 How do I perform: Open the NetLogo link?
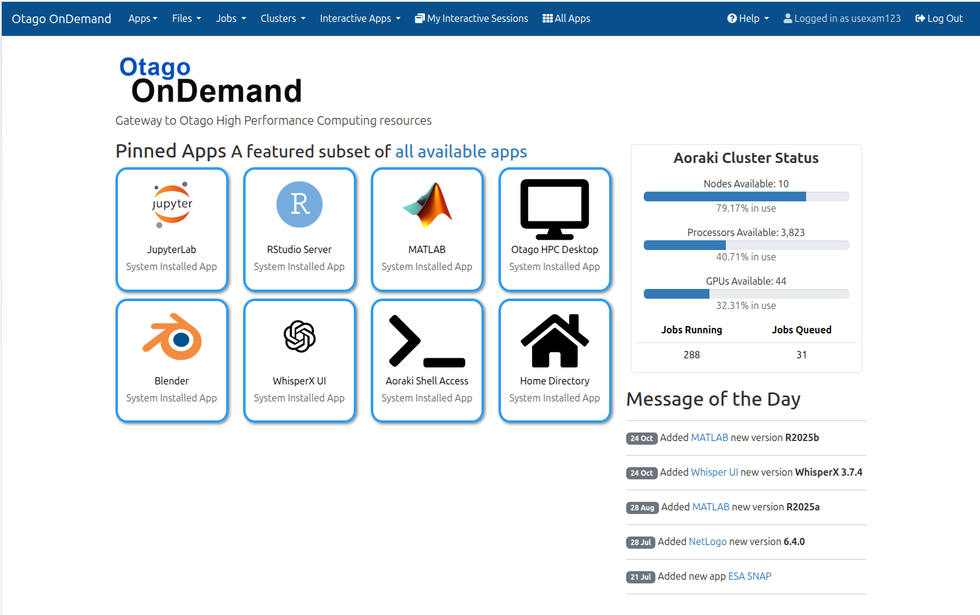pos(708,541)
